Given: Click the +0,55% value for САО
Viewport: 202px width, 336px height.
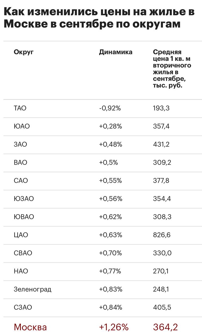Looking at the screenshot, I should point(110,181).
